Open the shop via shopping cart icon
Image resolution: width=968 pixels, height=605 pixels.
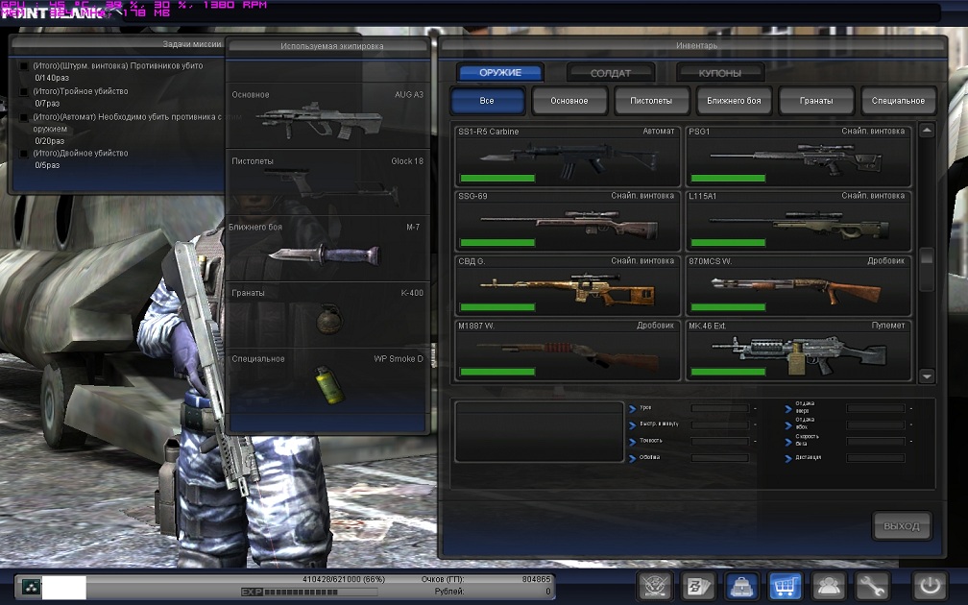pyautogui.click(x=786, y=586)
